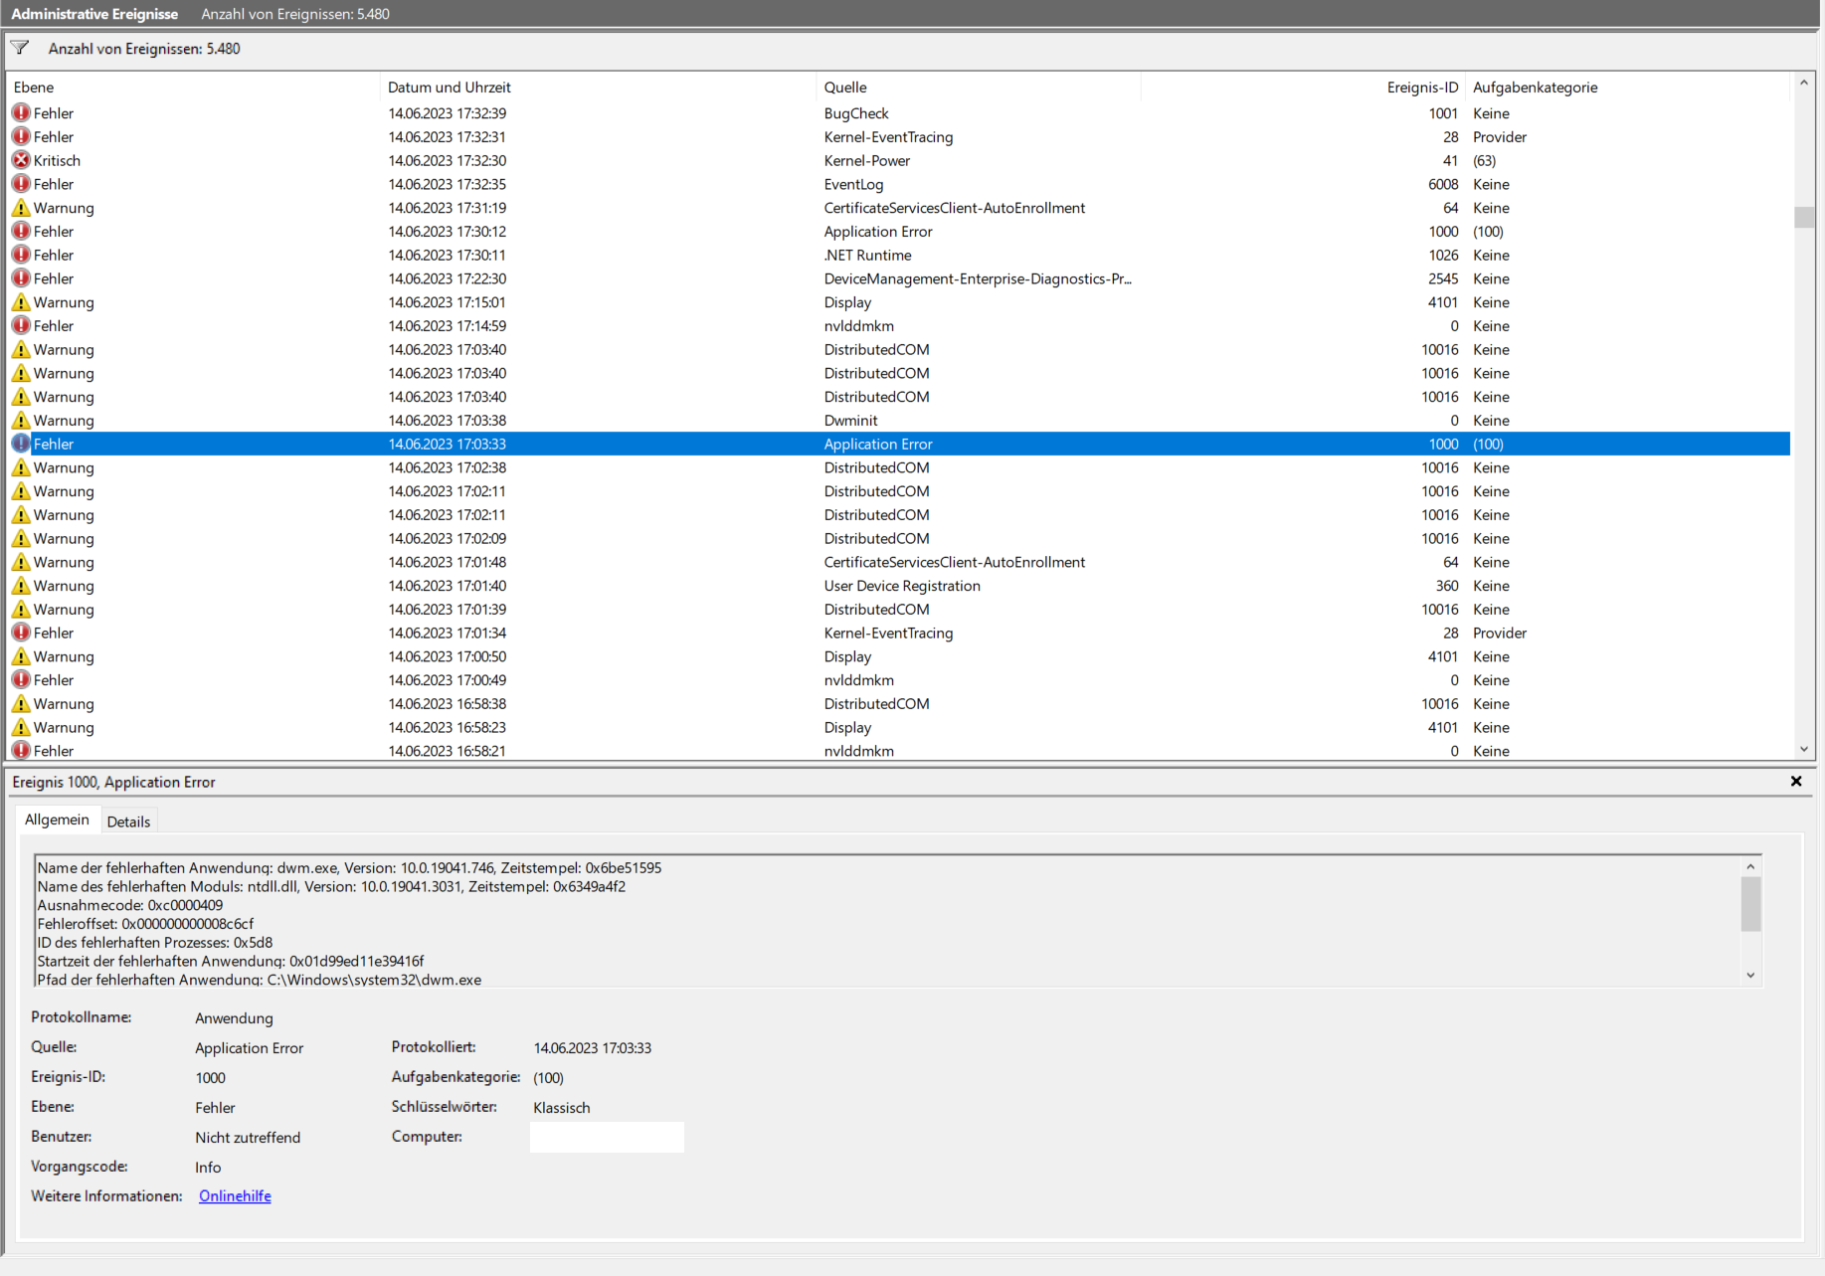
Task: Click the Ereignis 1000, Application Error heading
Action: 113,782
